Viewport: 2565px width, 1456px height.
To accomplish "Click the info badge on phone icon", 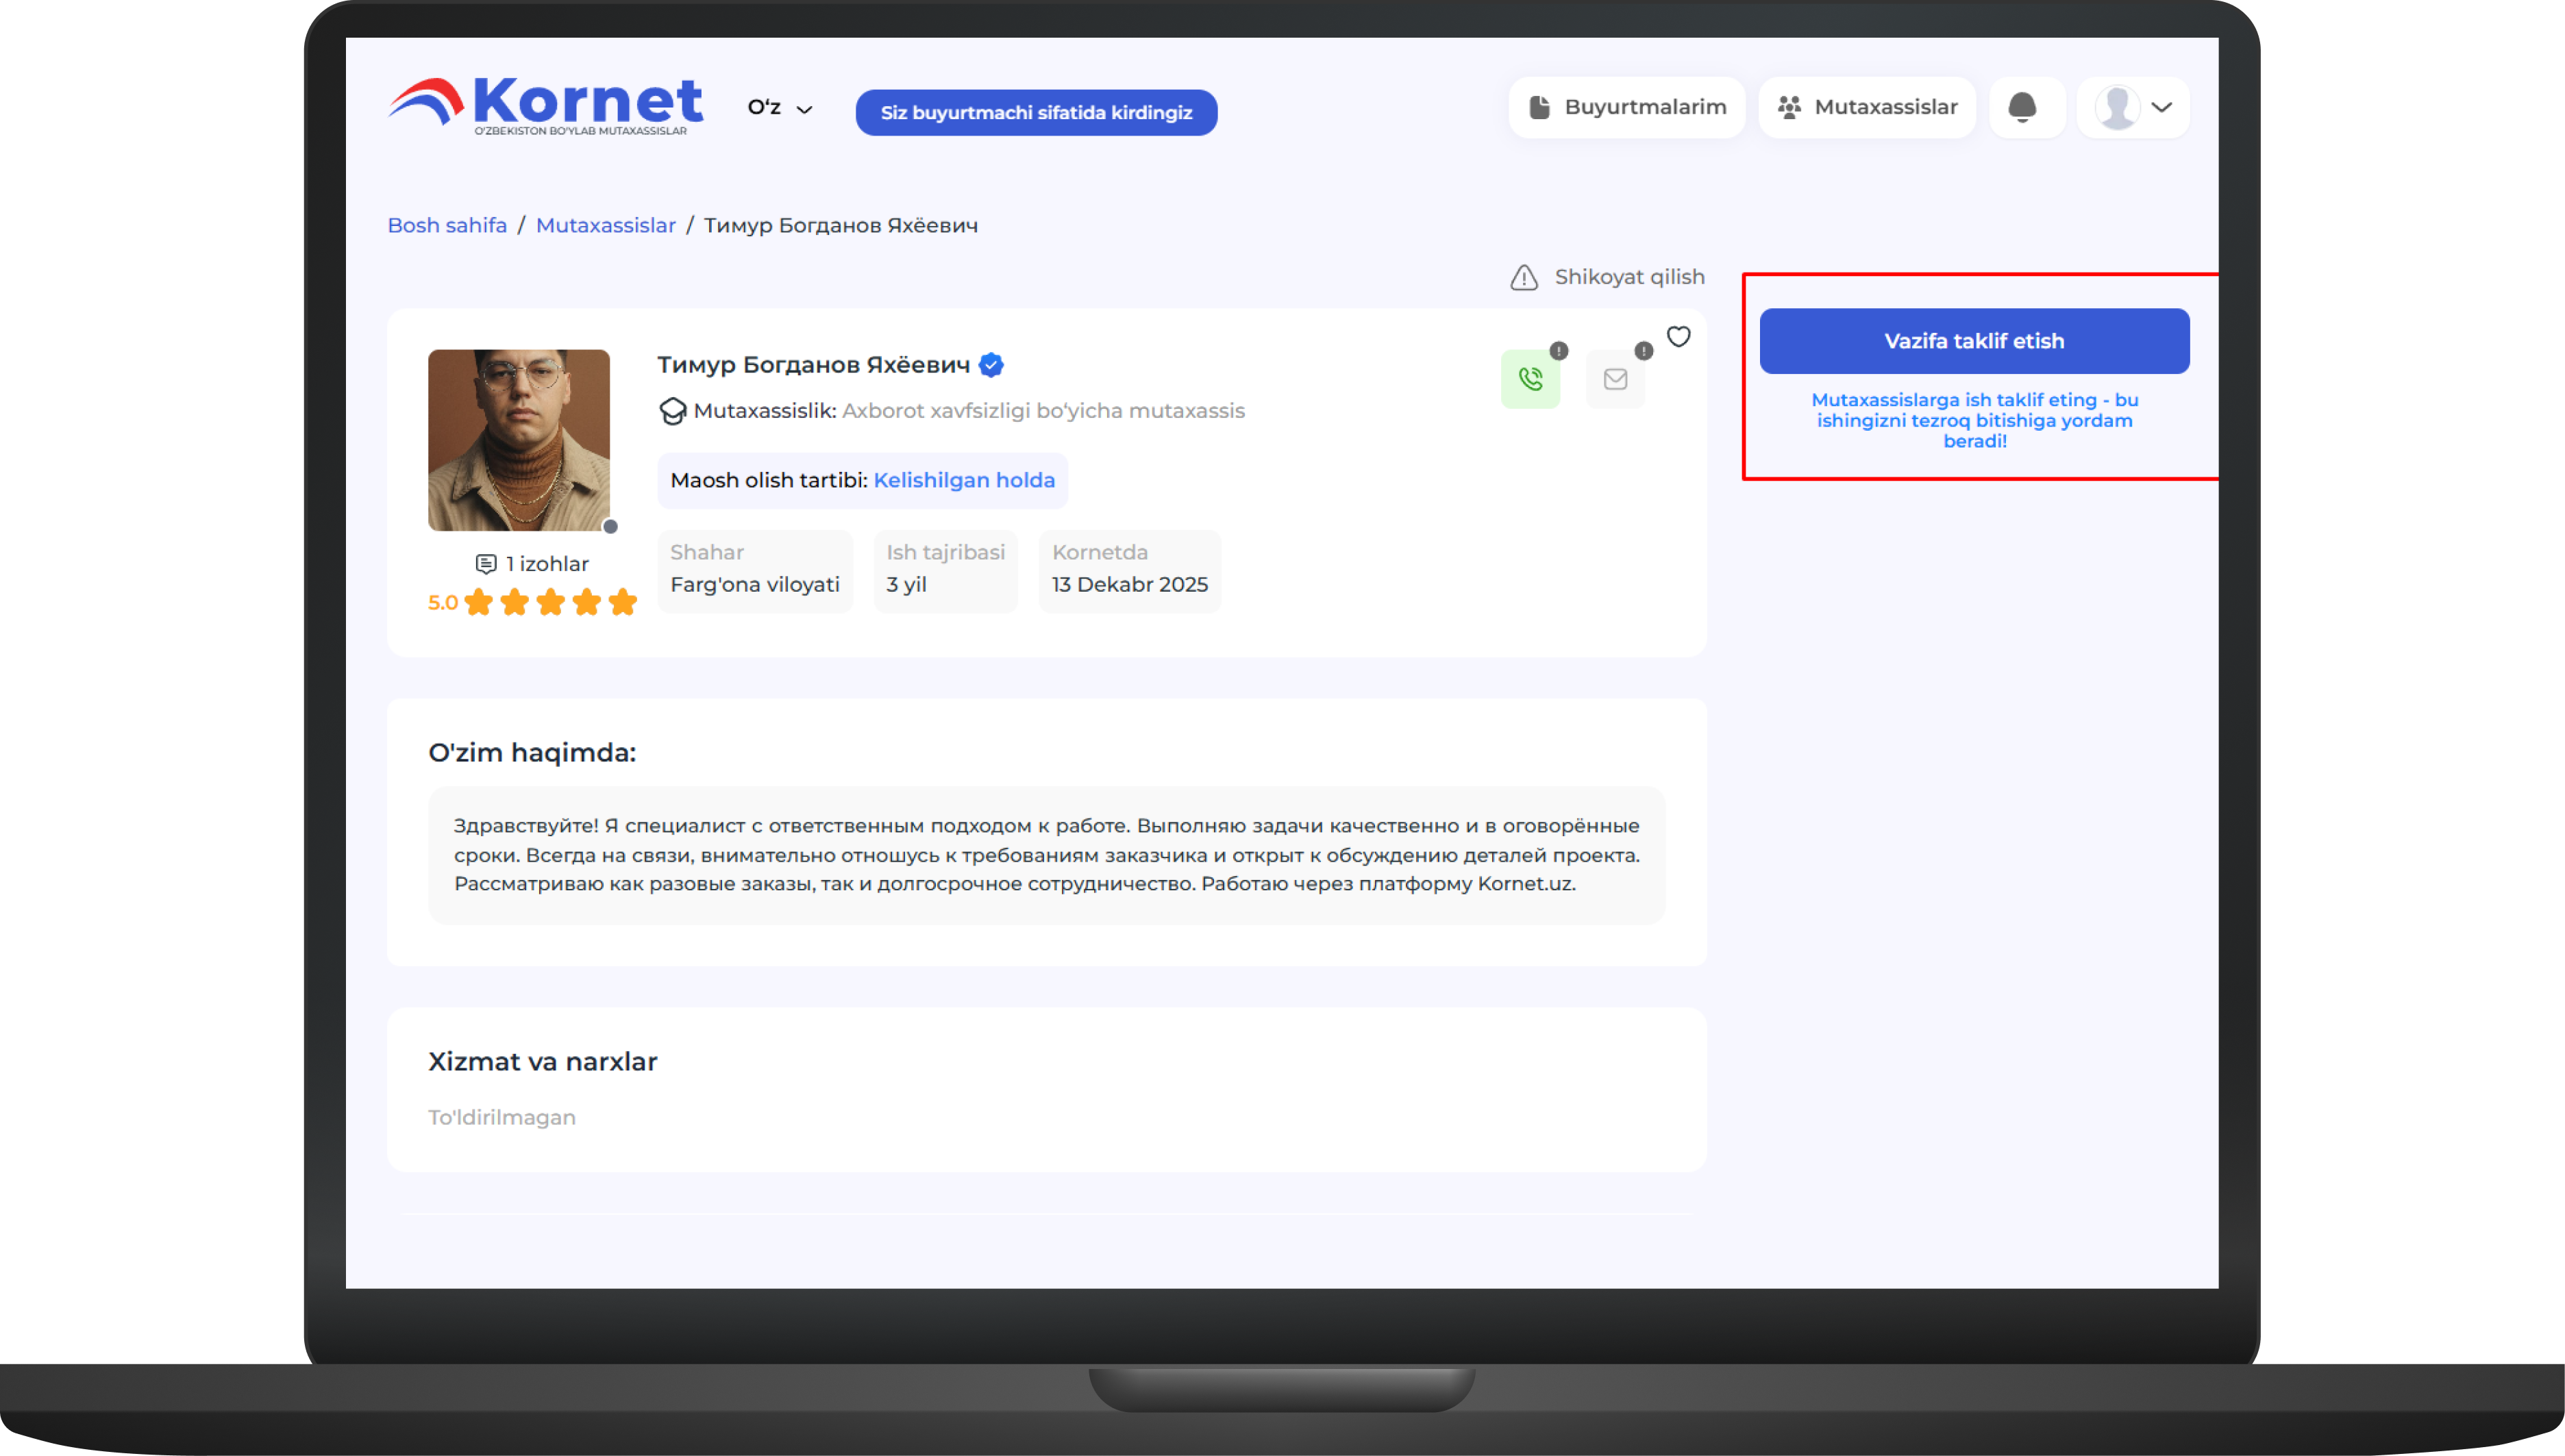I will [1559, 351].
